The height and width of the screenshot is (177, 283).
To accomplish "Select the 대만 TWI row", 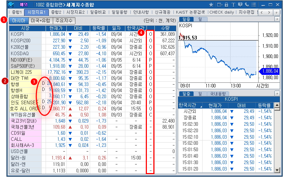I will (x=92, y=78).
